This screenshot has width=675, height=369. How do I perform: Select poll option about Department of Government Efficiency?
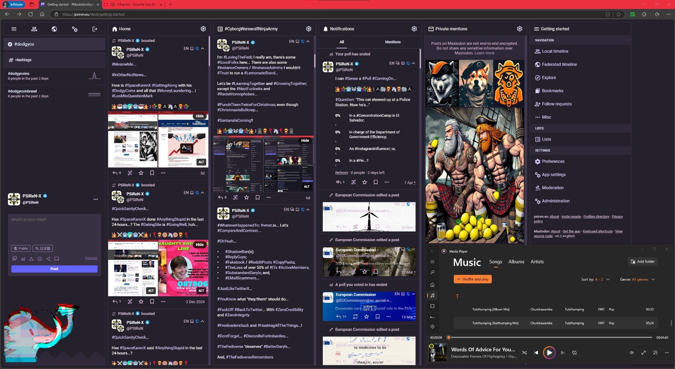(374, 134)
